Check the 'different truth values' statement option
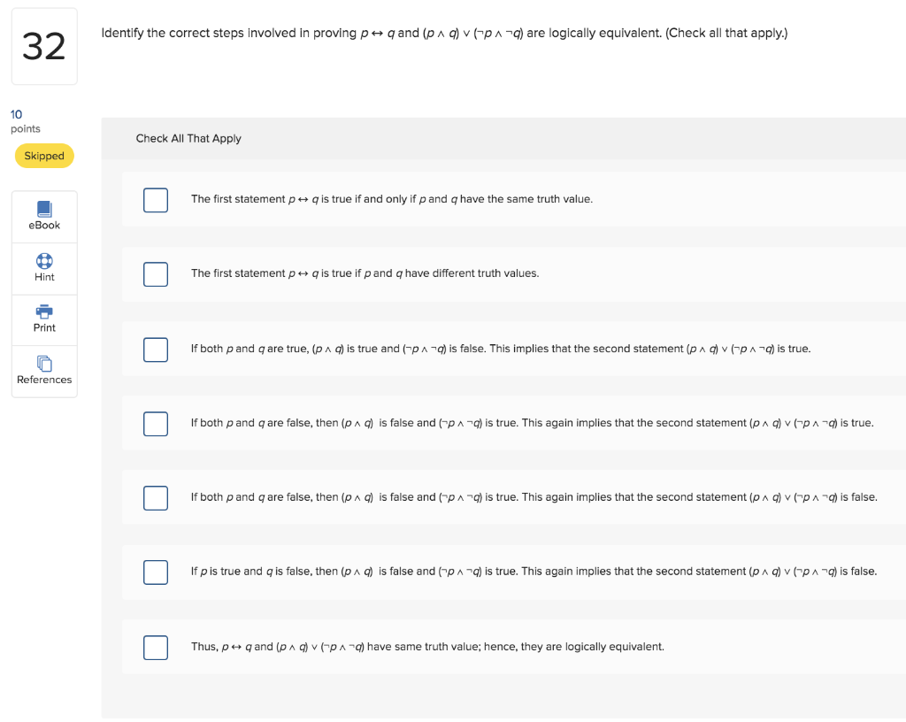Screen dimensions: 906x722 [x=155, y=274]
